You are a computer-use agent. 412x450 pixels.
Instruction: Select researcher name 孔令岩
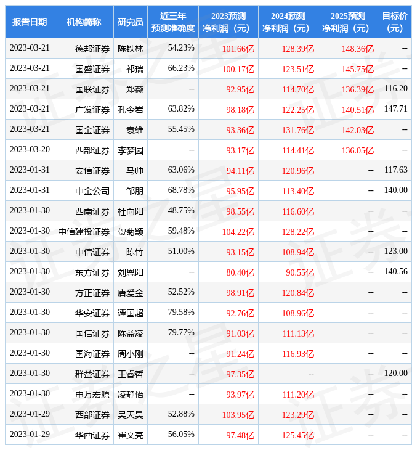(131, 110)
